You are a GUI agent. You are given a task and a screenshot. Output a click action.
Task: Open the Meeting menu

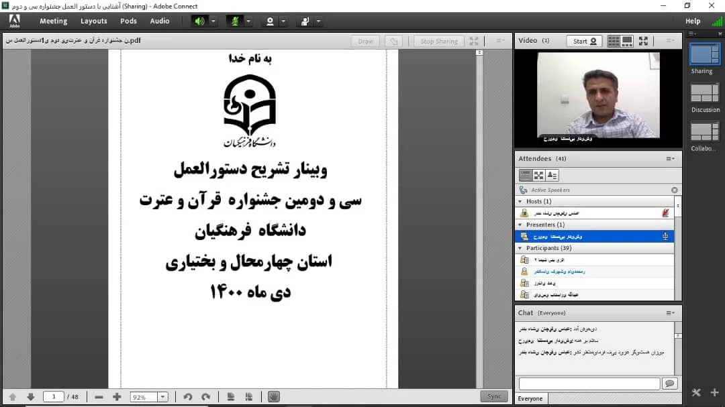click(x=53, y=21)
